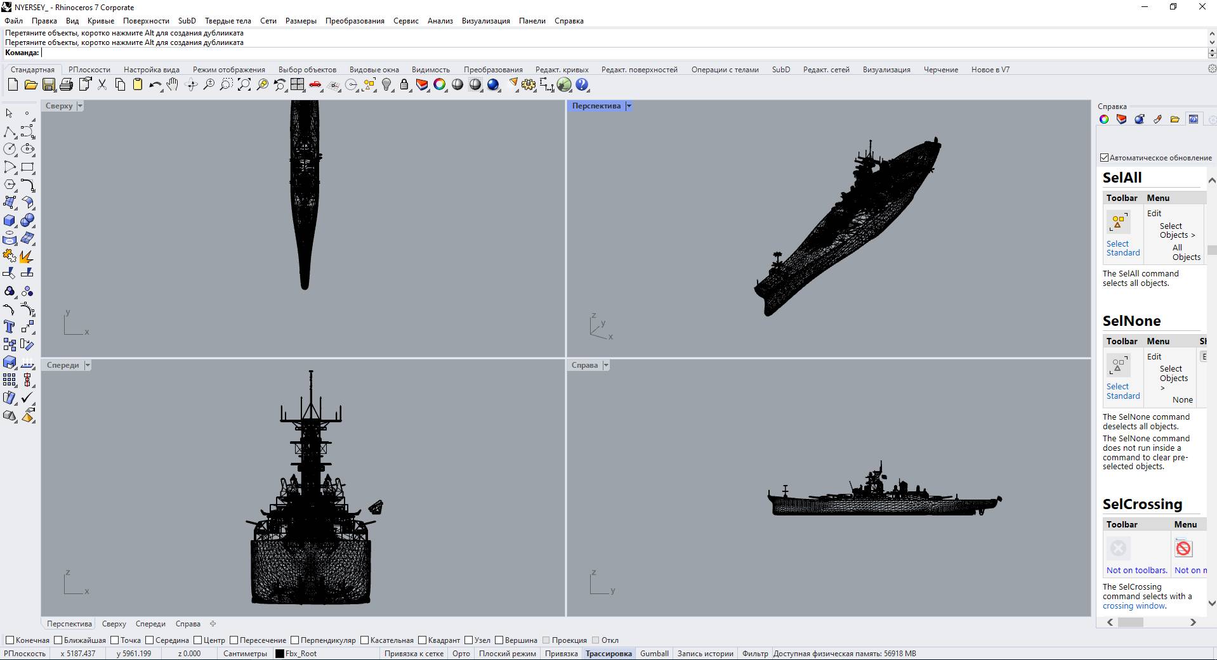This screenshot has width=1217, height=660.
Task: Click the black Fbx_Root layer color swatch
Action: click(279, 654)
